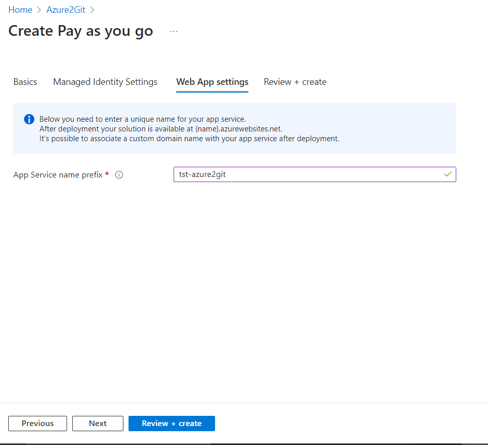Open the info tooltip beside App Service name prefix

(x=119, y=174)
